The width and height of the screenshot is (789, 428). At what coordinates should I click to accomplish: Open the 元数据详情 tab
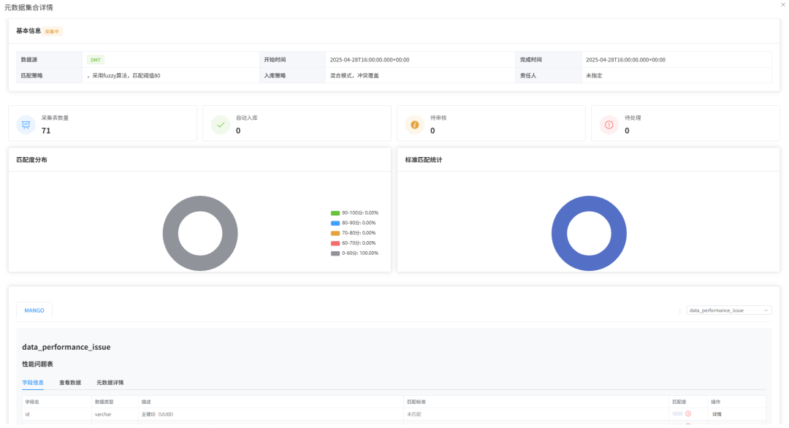(110, 383)
